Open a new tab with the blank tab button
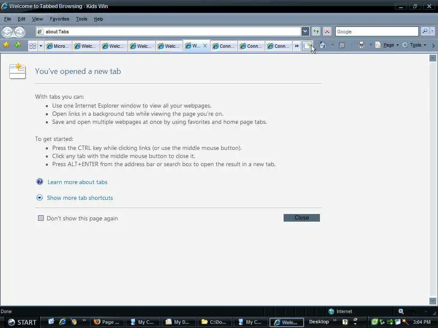This screenshot has width=438, height=328. point(307,46)
